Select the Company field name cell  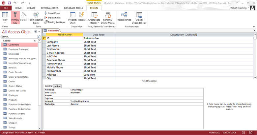[x=64, y=42]
